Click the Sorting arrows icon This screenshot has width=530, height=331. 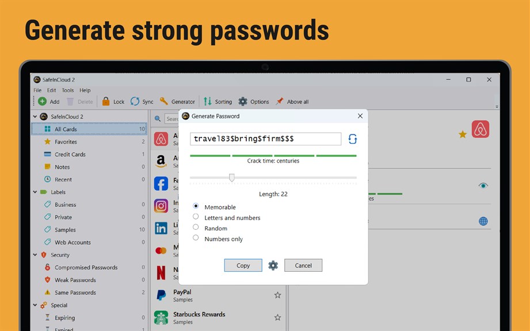tap(208, 101)
